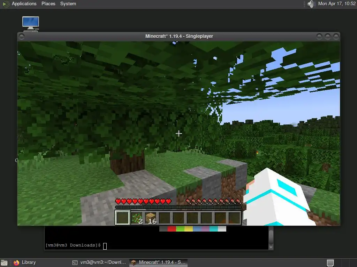Click the cyan color block in terminal

tap(214, 229)
